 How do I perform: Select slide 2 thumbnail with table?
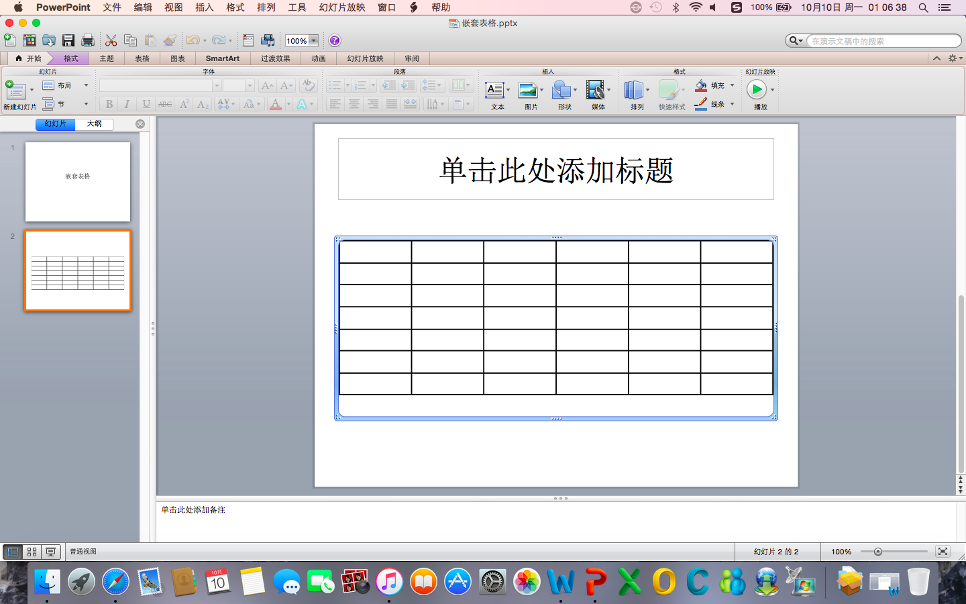tap(78, 270)
